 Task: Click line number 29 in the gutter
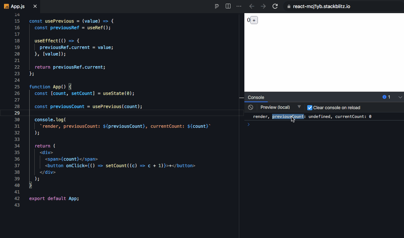click(17, 113)
